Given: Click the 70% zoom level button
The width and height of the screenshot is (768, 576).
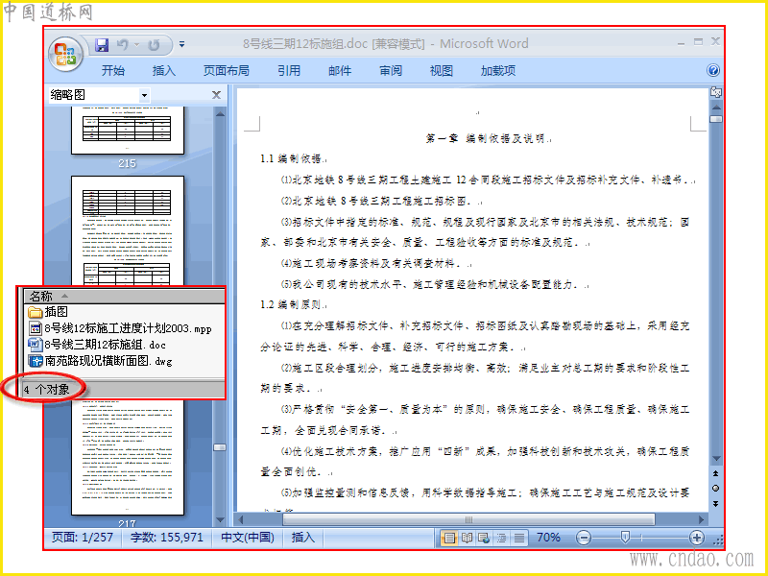Looking at the screenshot, I should [x=548, y=538].
